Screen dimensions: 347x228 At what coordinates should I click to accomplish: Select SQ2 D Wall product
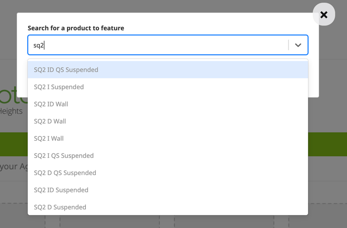point(50,121)
